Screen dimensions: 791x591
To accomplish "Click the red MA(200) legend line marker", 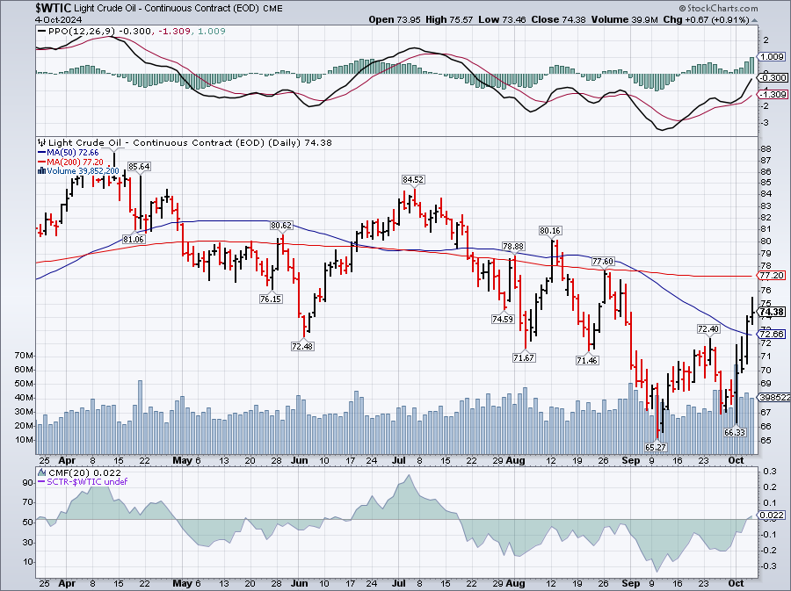I will (x=39, y=162).
